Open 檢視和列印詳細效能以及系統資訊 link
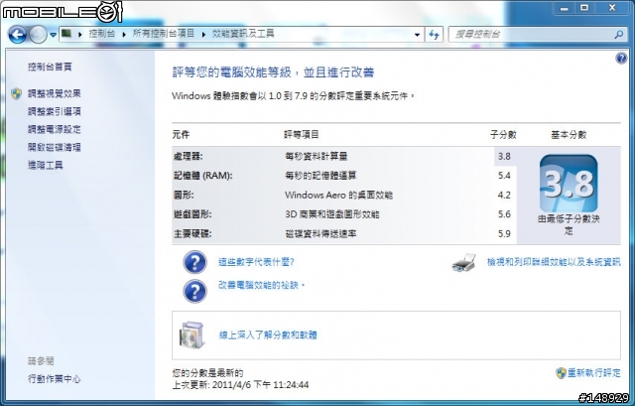635x406 pixels. (554, 262)
